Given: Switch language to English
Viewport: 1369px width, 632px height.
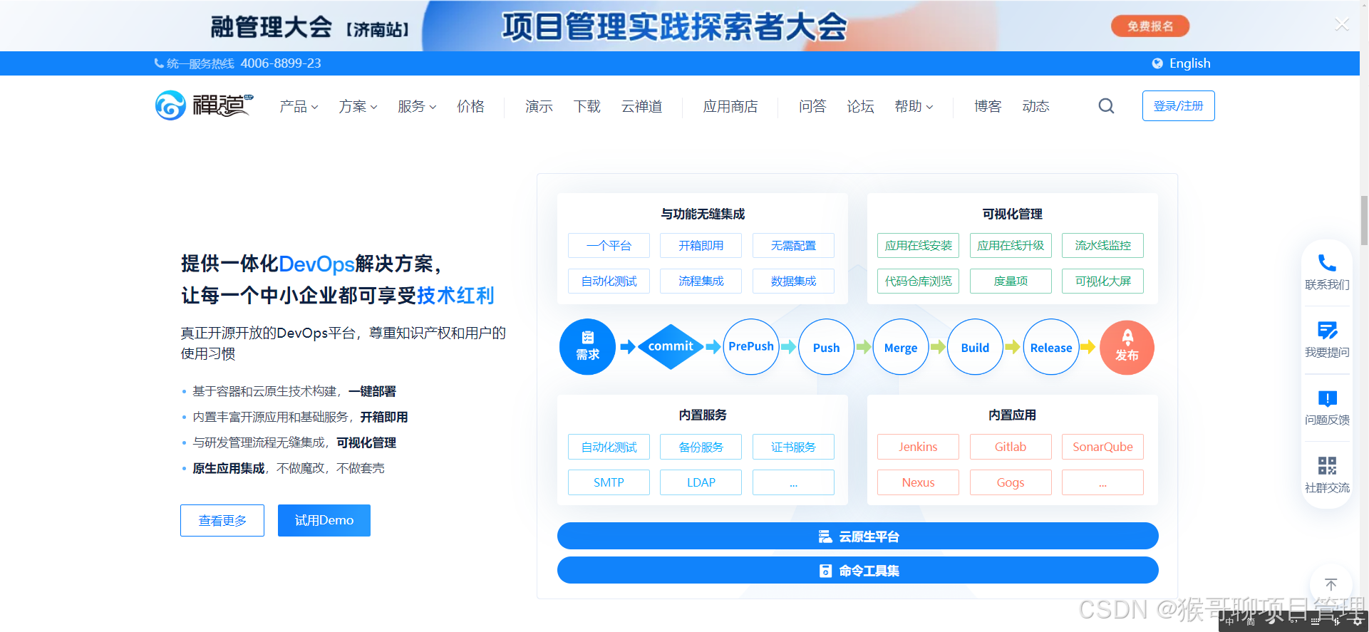Looking at the screenshot, I should point(1189,63).
